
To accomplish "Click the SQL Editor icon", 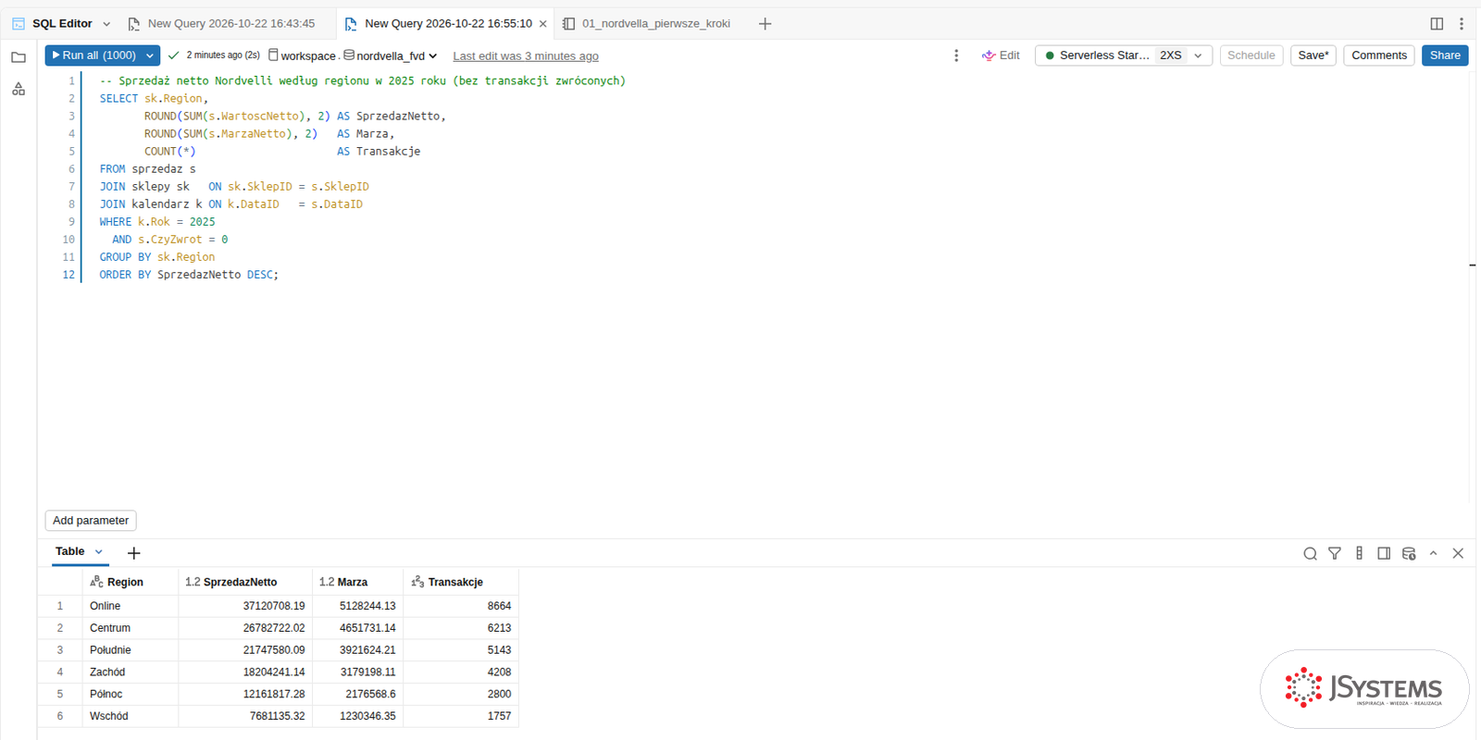I will click(x=19, y=24).
